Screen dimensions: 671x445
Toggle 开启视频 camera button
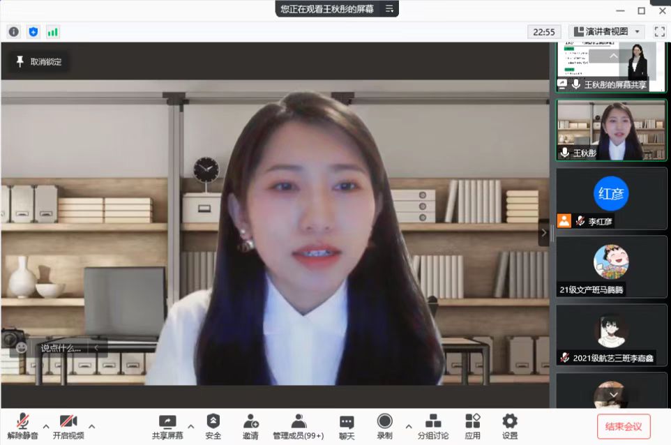click(68, 425)
